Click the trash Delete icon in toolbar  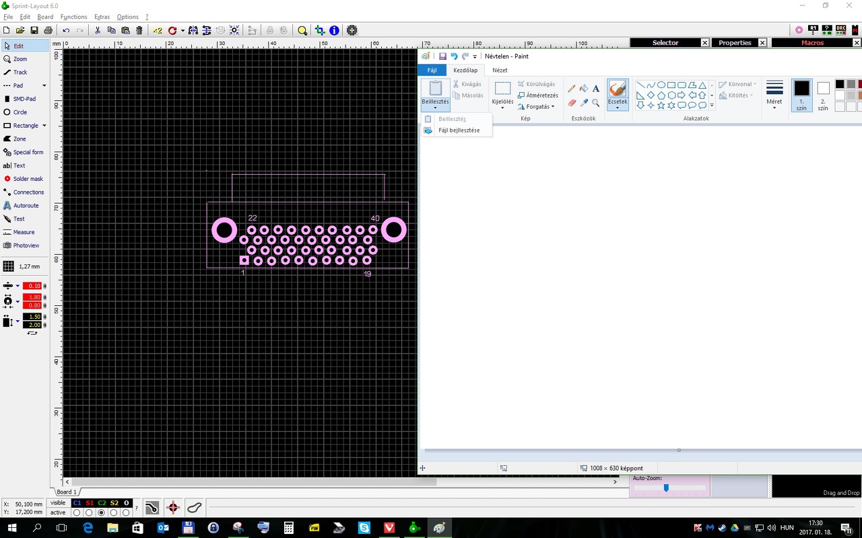(x=139, y=30)
